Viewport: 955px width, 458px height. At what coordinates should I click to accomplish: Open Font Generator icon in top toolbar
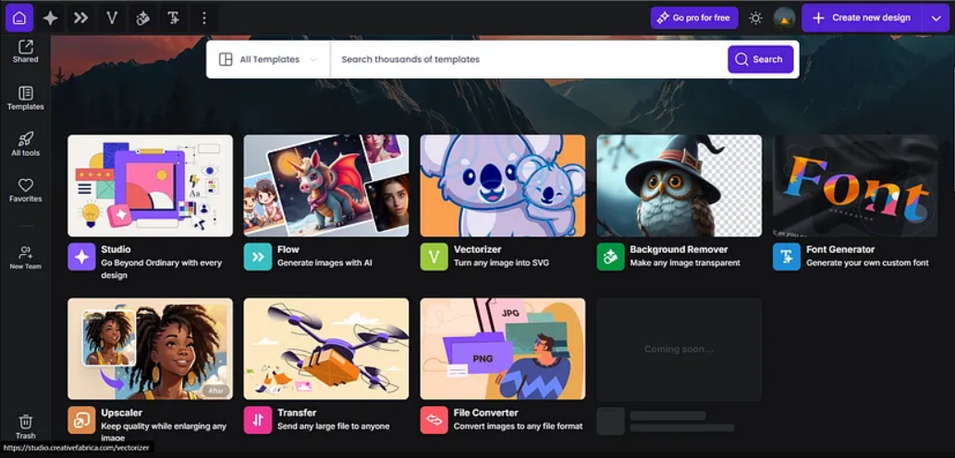[173, 18]
